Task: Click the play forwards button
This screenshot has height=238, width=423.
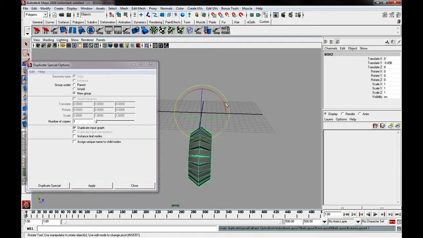Action: (375, 215)
